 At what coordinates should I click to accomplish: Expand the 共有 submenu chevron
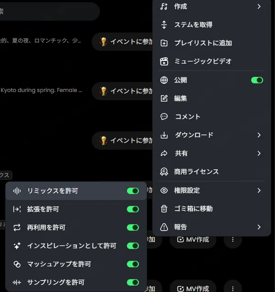tap(259, 153)
